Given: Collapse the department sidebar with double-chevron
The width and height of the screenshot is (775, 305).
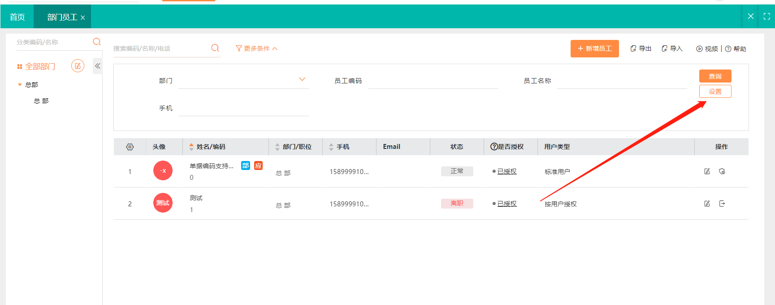Looking at the screenshot, I should tap(97, 66).
